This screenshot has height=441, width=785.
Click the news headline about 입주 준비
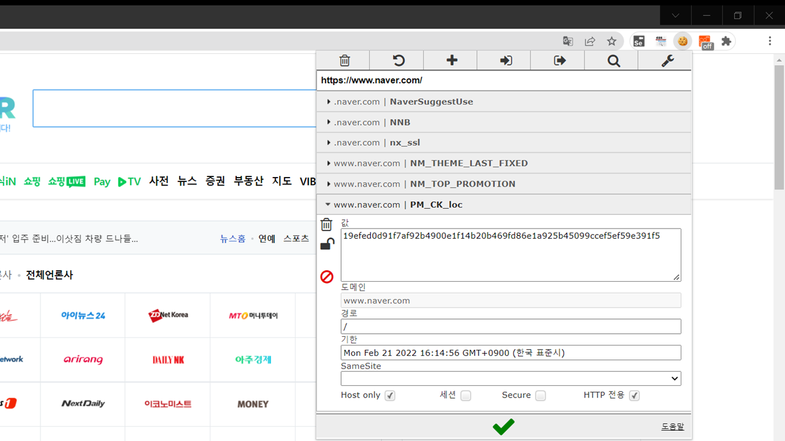(x=69, y=239)
